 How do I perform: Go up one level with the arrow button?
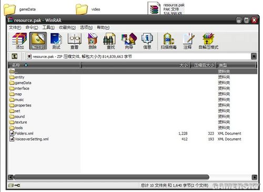click(x=14, y=56)
